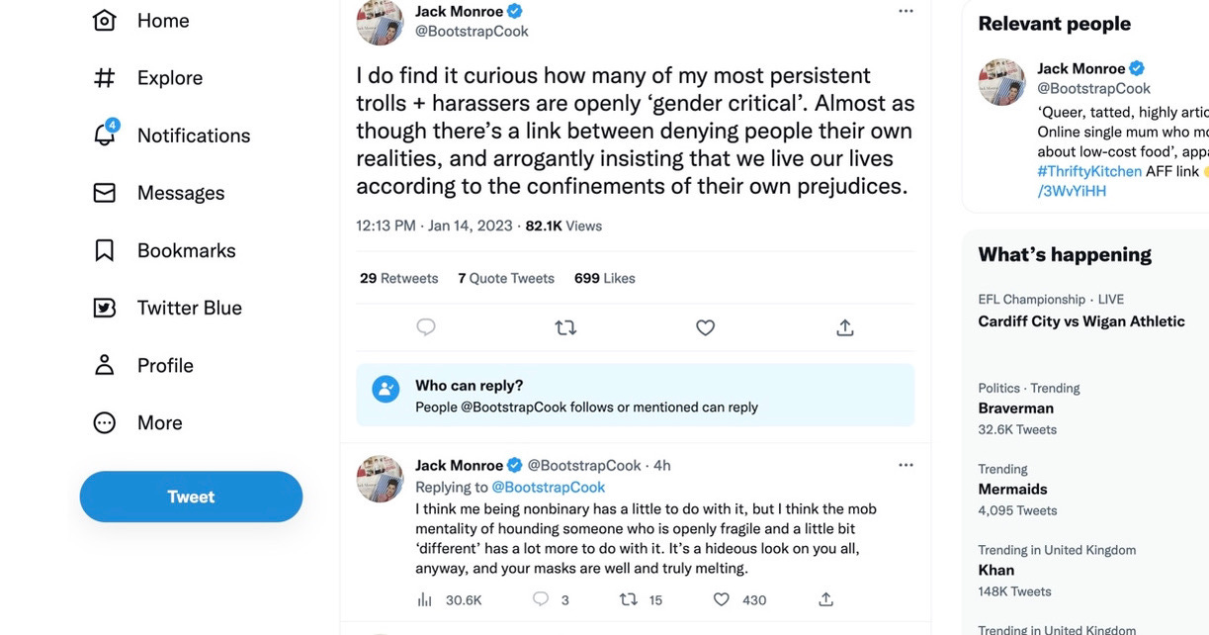Open more options on main tweet

[906, 11]
